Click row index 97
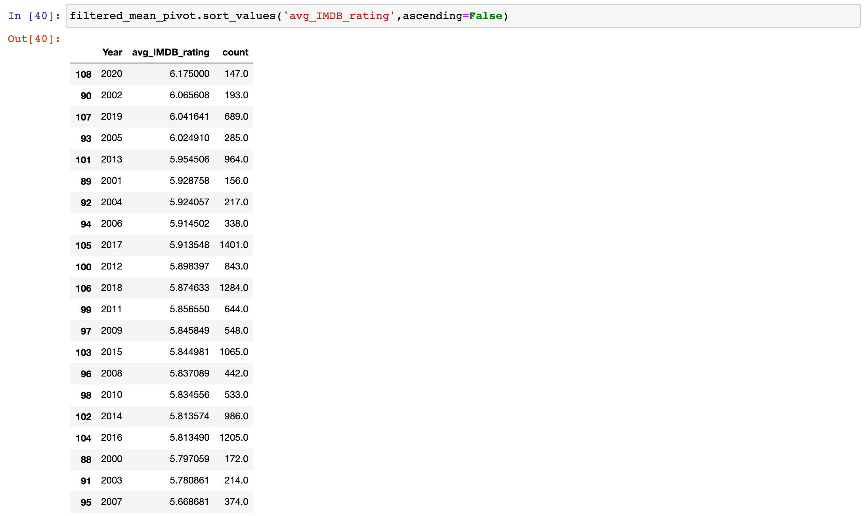Viewport: 868px width, 516px height. point(86,331)
